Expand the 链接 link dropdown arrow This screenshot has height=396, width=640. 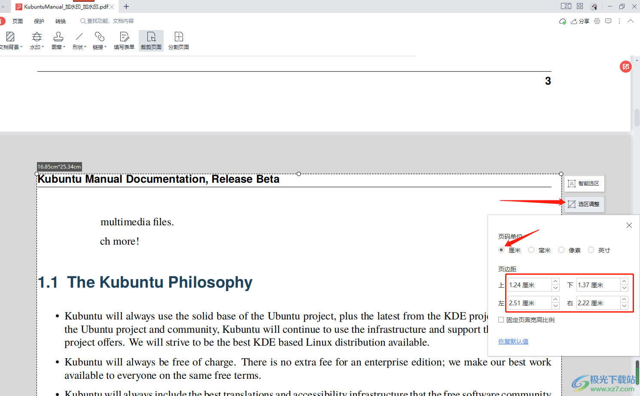click(x=105, y=47)
